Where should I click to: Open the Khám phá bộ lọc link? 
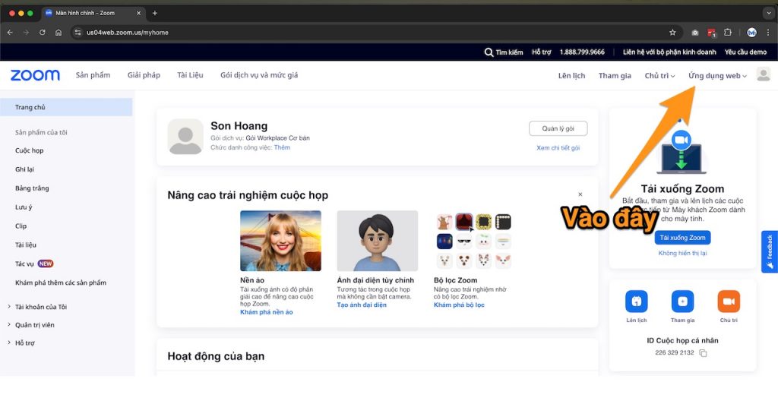click(x=459, y=305)
